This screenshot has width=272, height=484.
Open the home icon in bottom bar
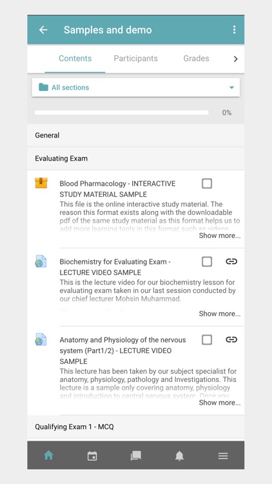pos(49,456)
